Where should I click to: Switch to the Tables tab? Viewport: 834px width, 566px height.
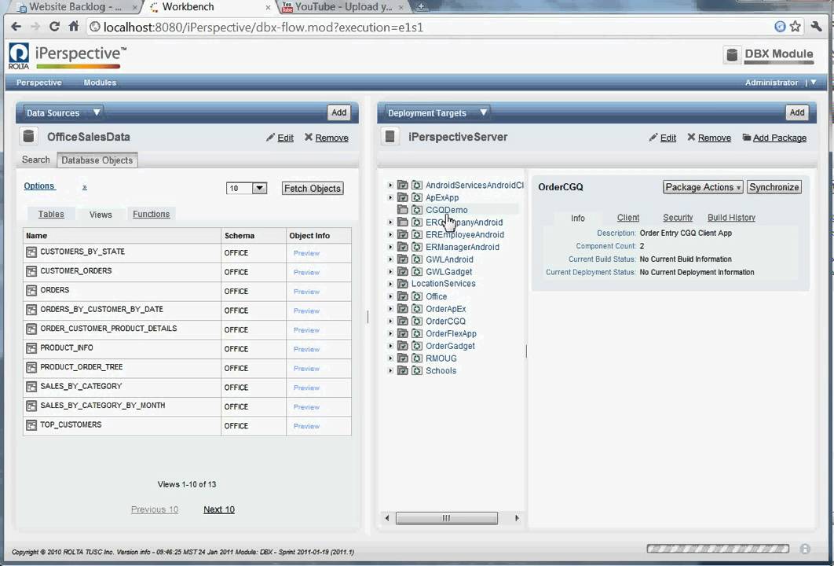[51, 214]
